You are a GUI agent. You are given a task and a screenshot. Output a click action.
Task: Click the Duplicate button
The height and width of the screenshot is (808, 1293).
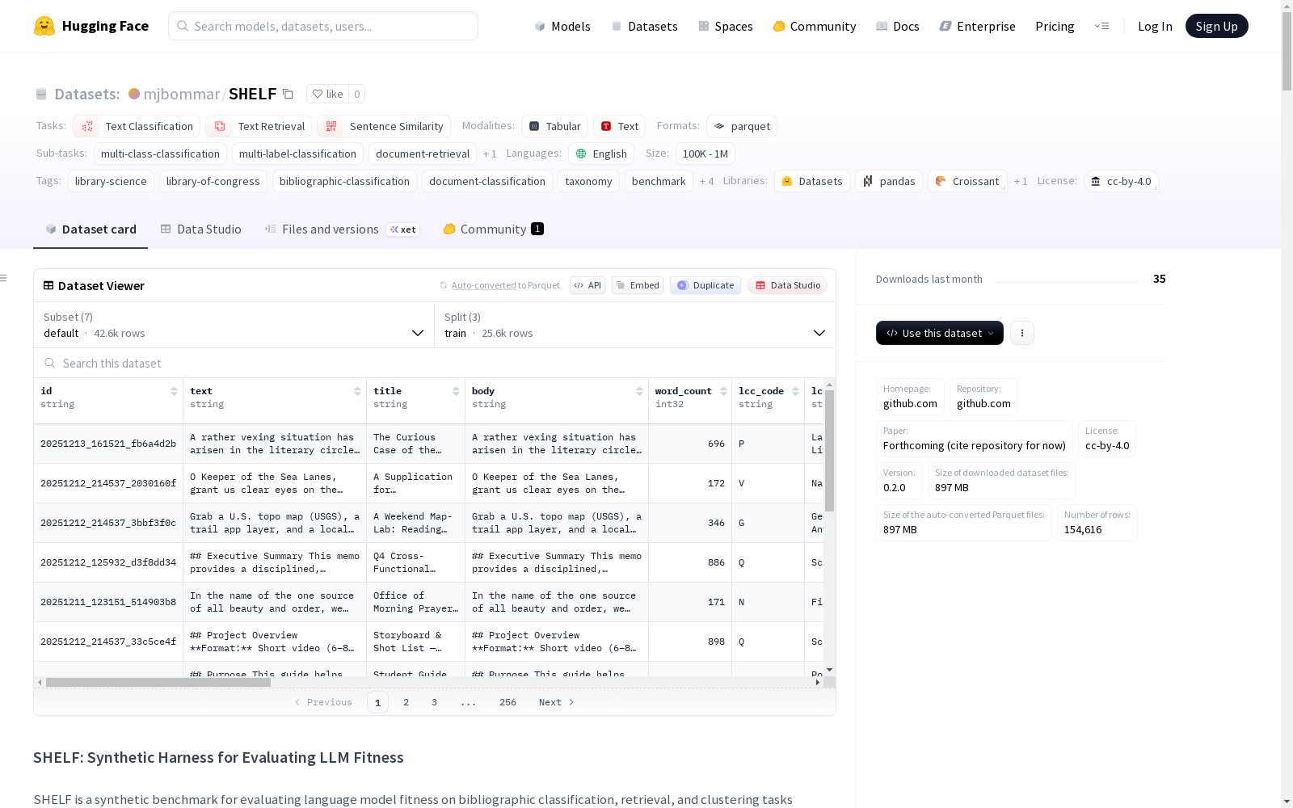coord(705,285)
